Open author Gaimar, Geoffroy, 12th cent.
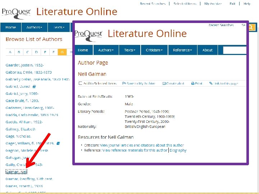Screen dimensions: 259x194 pyautogui.click(x=29, y=179)
